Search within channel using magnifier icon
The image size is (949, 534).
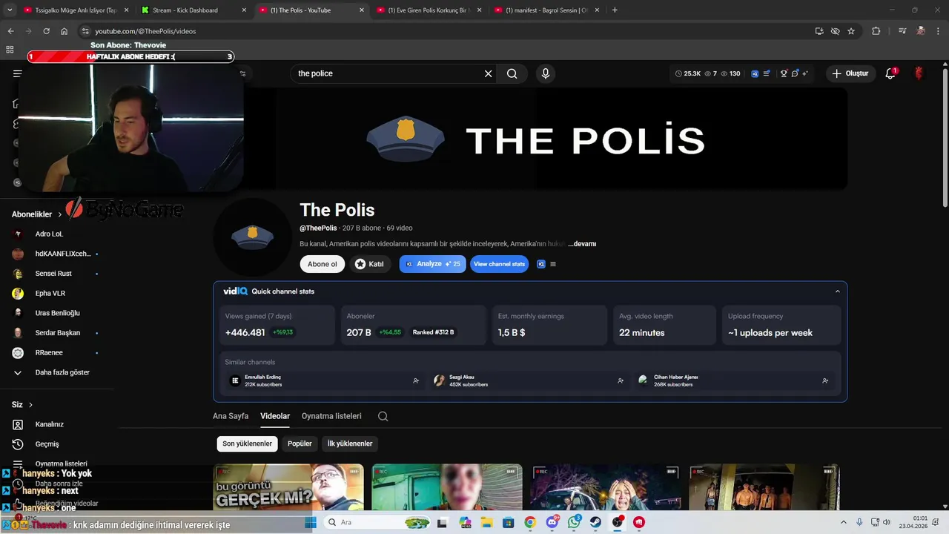[x=383, y=416]
